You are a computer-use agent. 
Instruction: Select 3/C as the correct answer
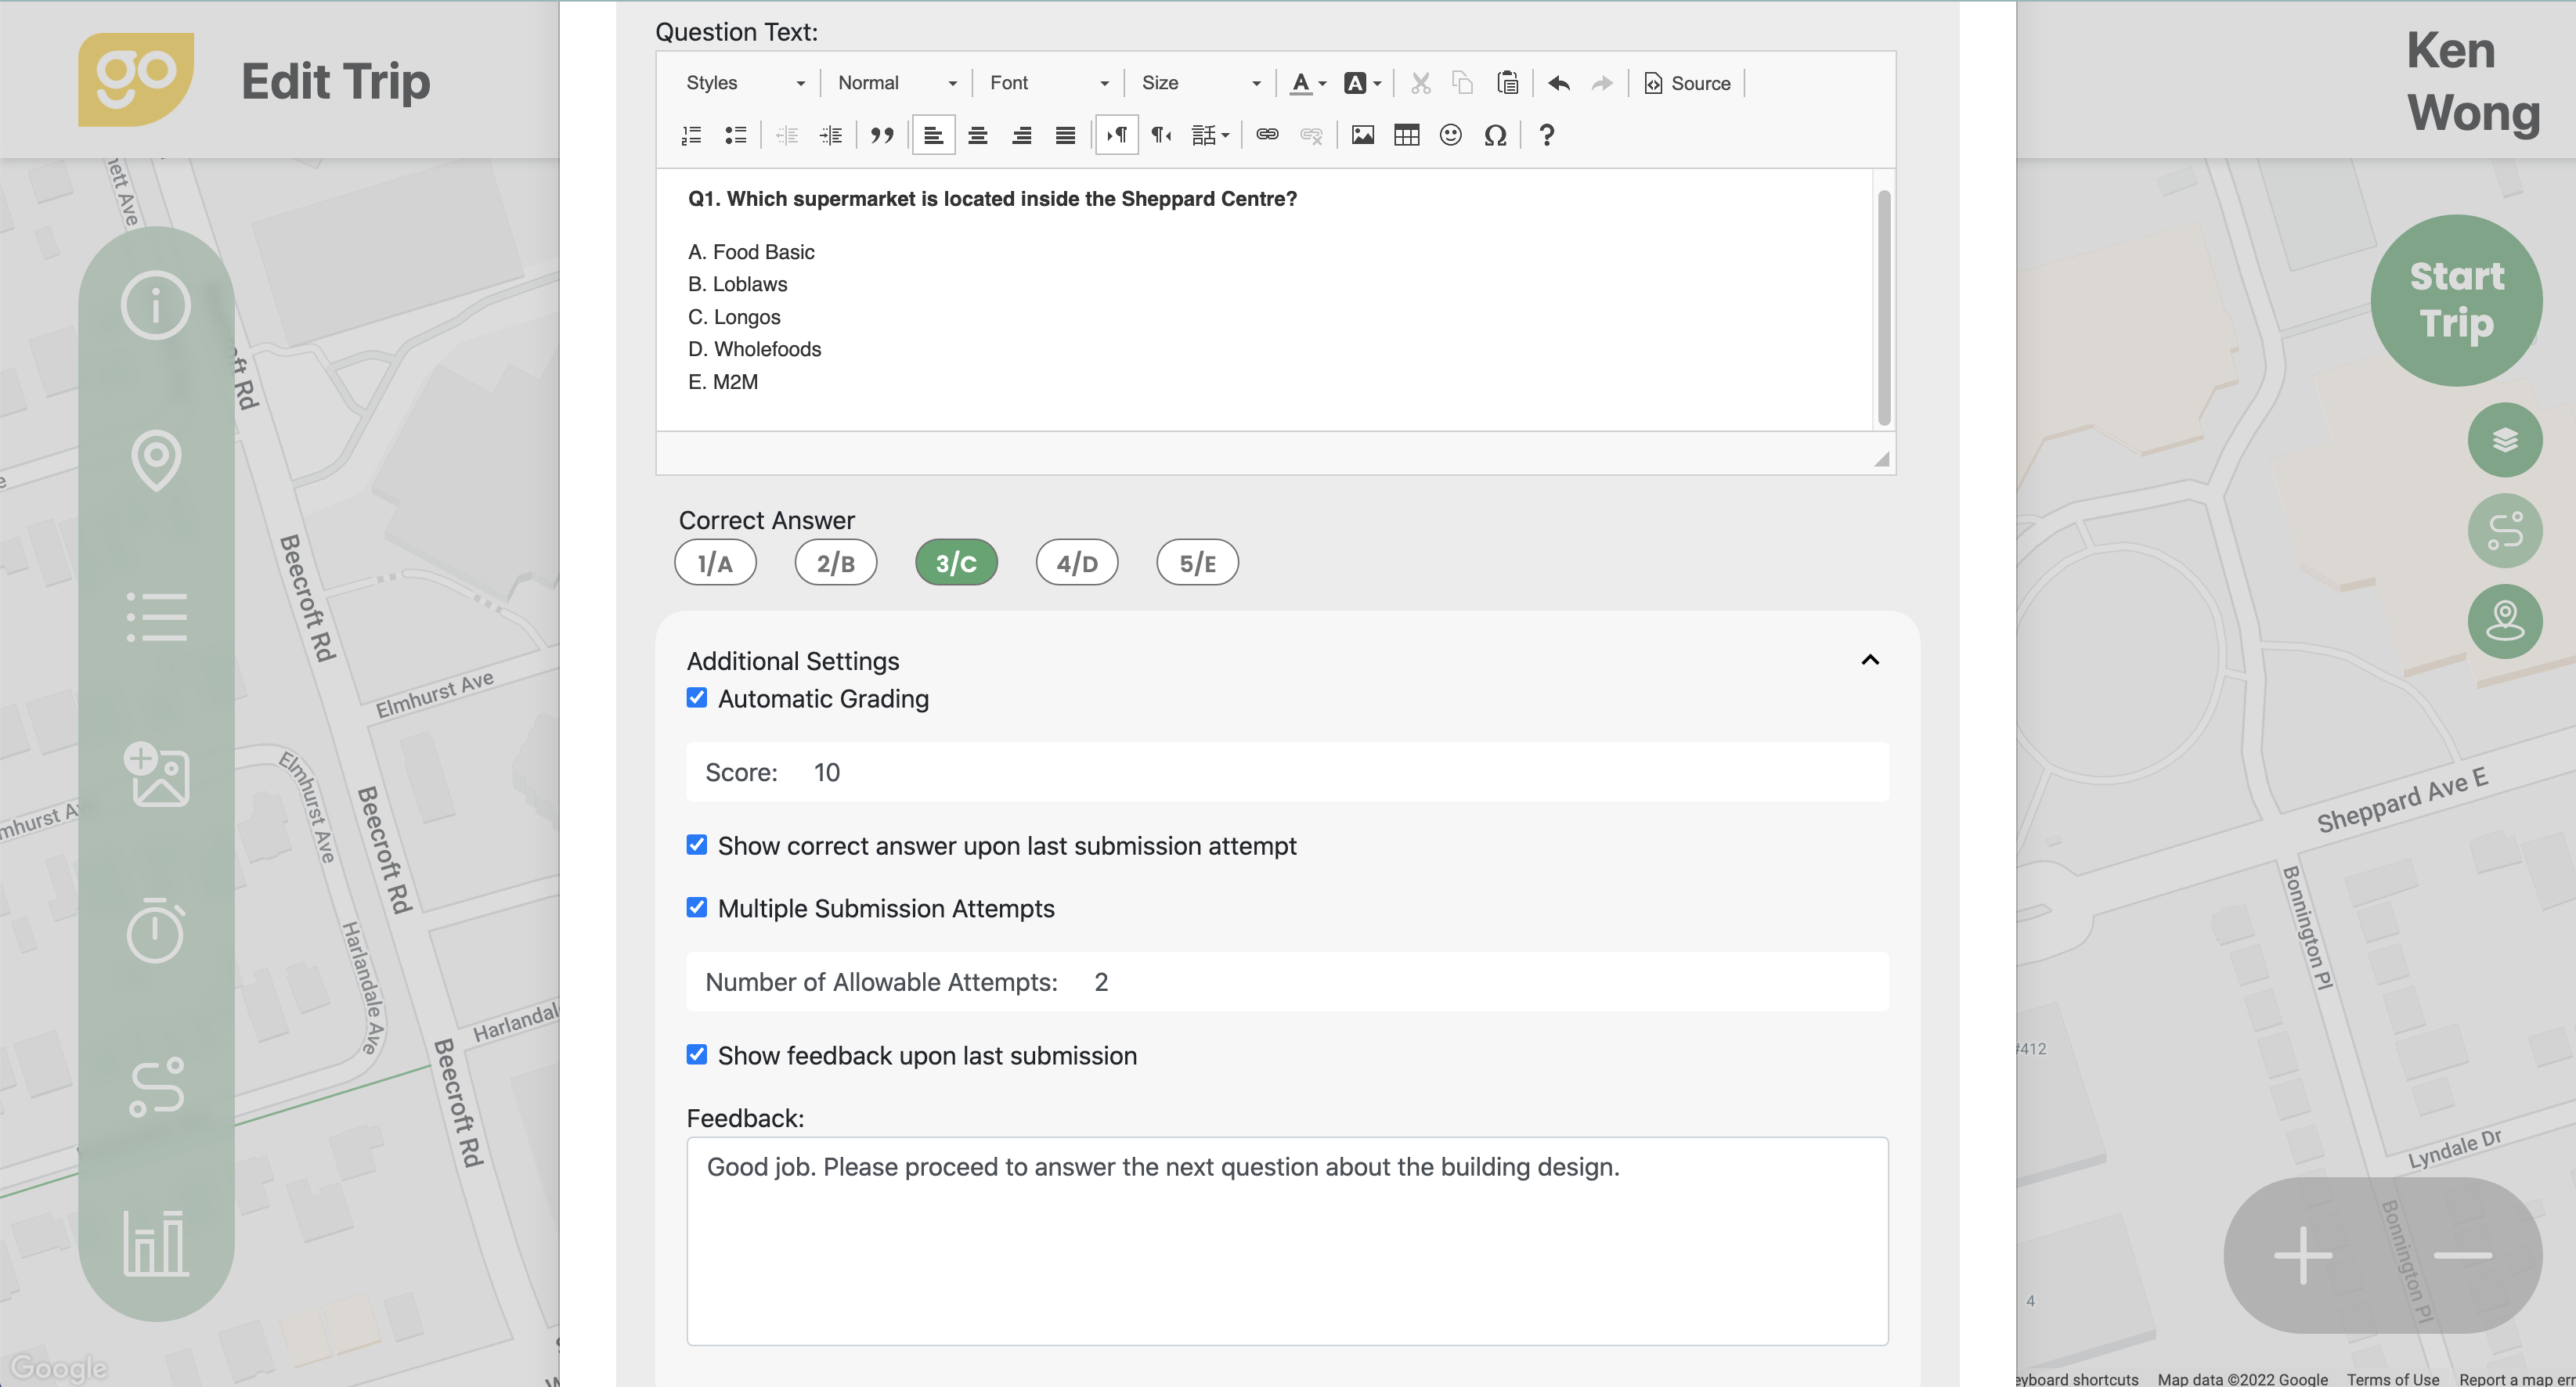pos(956,563)
